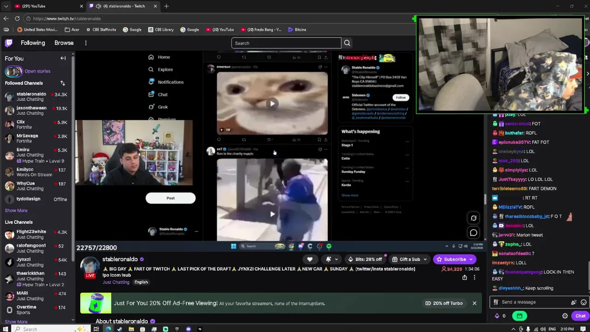Open the Acer bookmark folder
The height and width of the screenshot is (332, 590).
(72, 30)
